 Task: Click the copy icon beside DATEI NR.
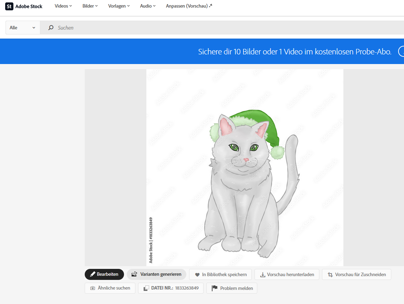[x=146, y=288]
